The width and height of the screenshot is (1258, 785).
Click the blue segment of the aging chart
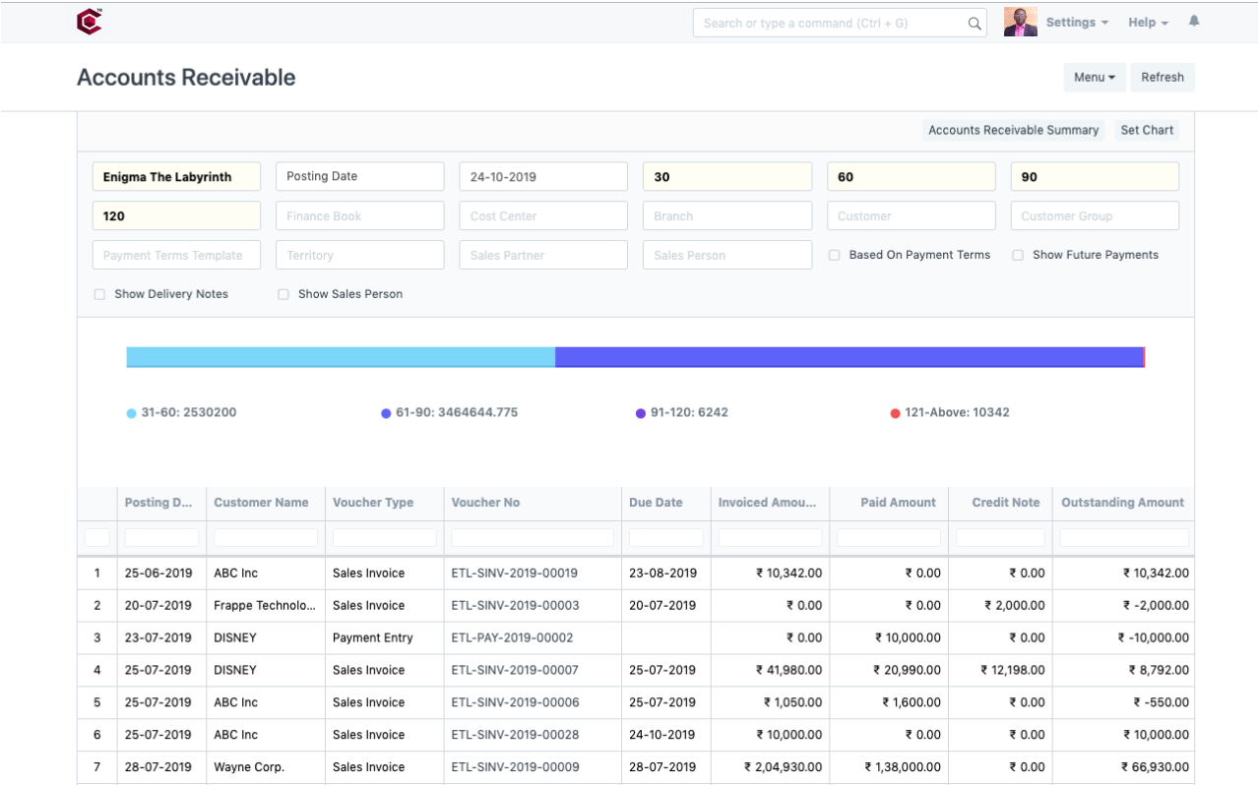pos(340,356)
